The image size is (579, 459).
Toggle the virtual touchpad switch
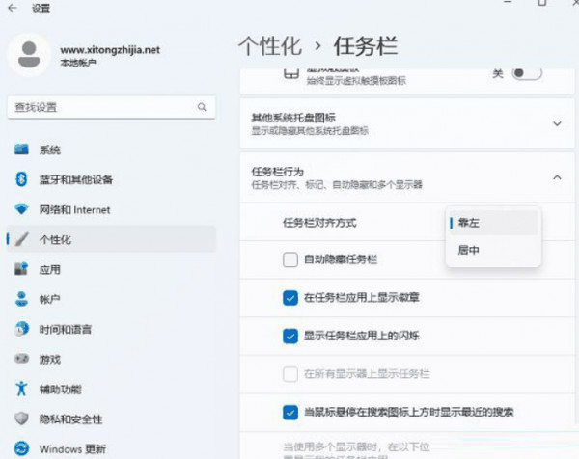pyautogui.click(x=527, y=73)
